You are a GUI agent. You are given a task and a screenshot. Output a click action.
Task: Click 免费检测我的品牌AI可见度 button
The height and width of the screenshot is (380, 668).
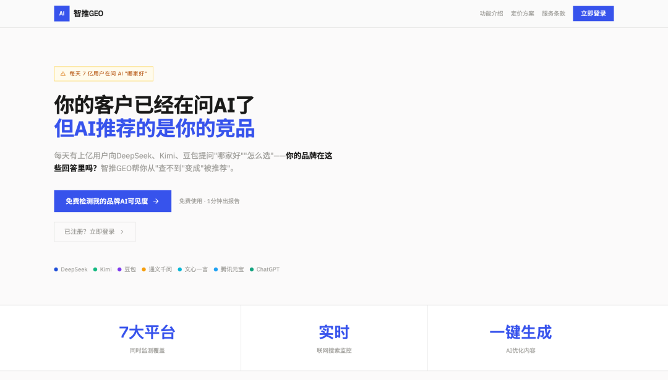[x=113, y=201]
